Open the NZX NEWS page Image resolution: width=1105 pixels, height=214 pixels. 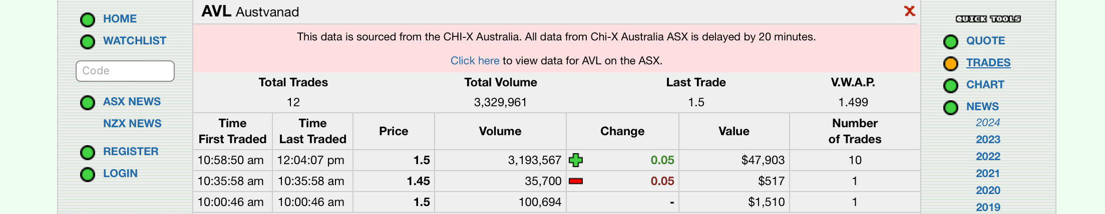click(132, 123)
